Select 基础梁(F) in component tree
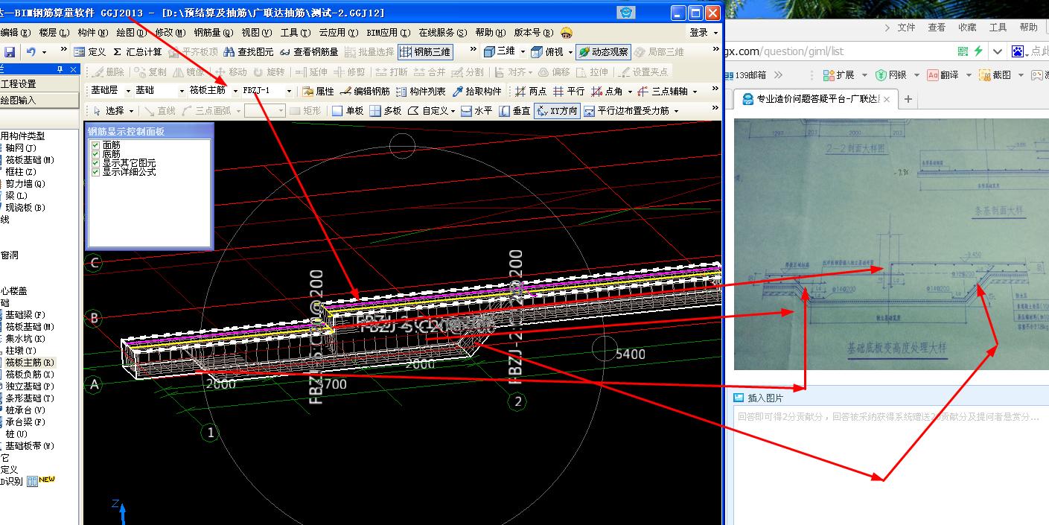The width and height of the screenshot is (1049, 525). click(x=25, y=315)
